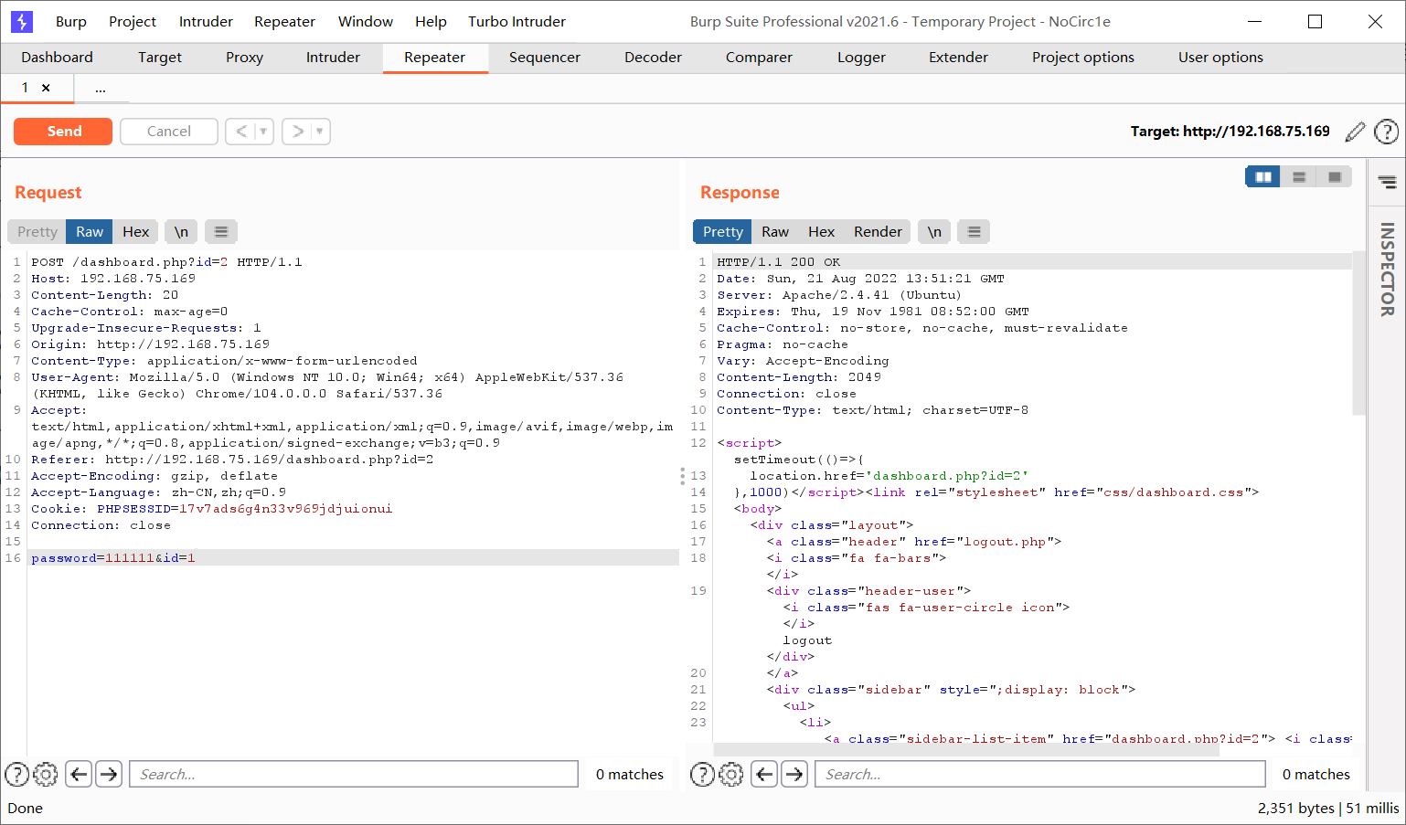Open the Project menu
This screenshot has width=1406, height=825.
[x=133, y=21]
